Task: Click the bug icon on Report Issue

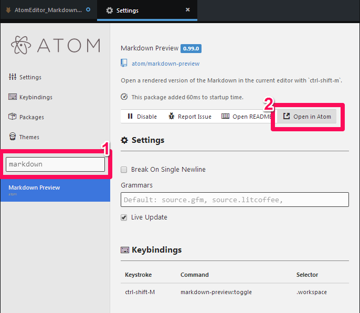Action: click(x=171, y=116)
